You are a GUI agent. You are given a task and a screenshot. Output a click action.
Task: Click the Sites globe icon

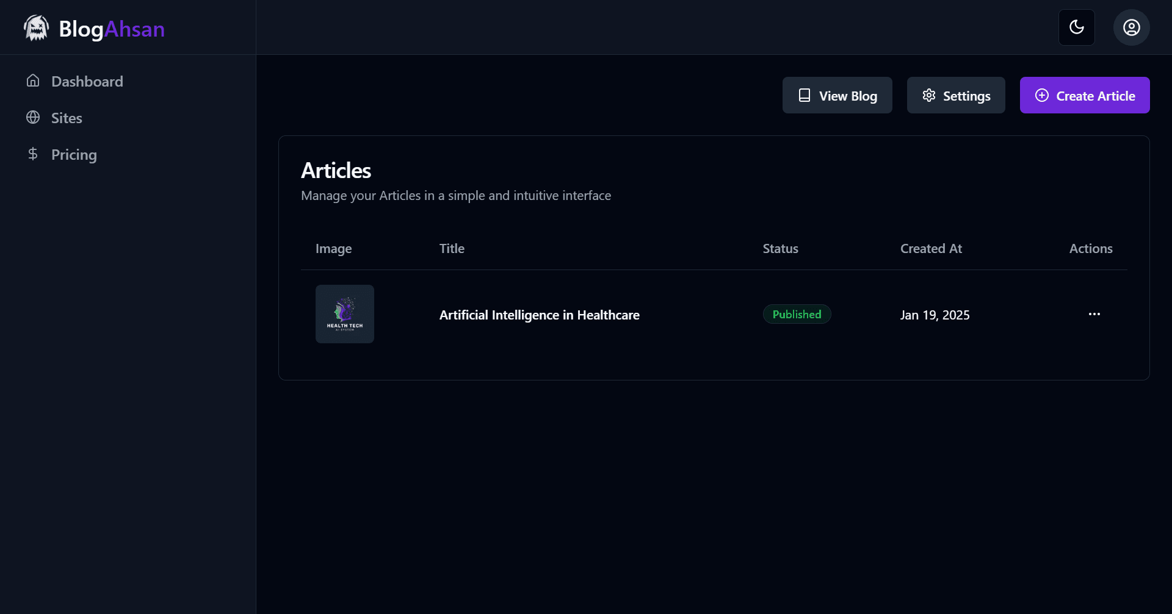click(33, 117)
